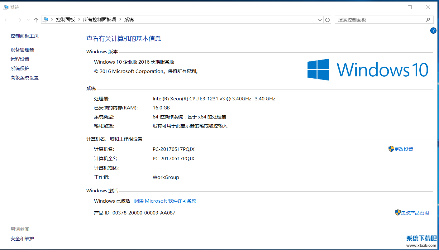Click the Back navigation arrow

click(x=7, y=20)
